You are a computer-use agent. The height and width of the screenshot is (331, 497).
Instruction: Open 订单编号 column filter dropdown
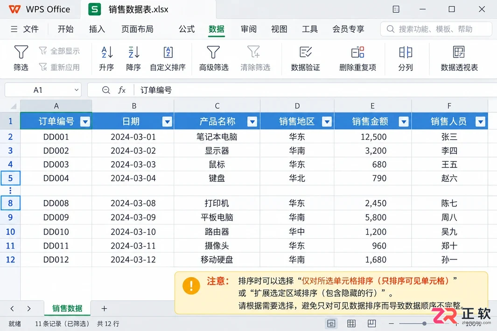85,121
